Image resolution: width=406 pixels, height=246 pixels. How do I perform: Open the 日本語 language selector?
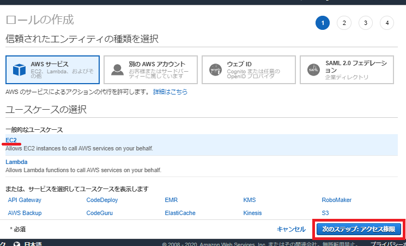click(x=33, y=244)
